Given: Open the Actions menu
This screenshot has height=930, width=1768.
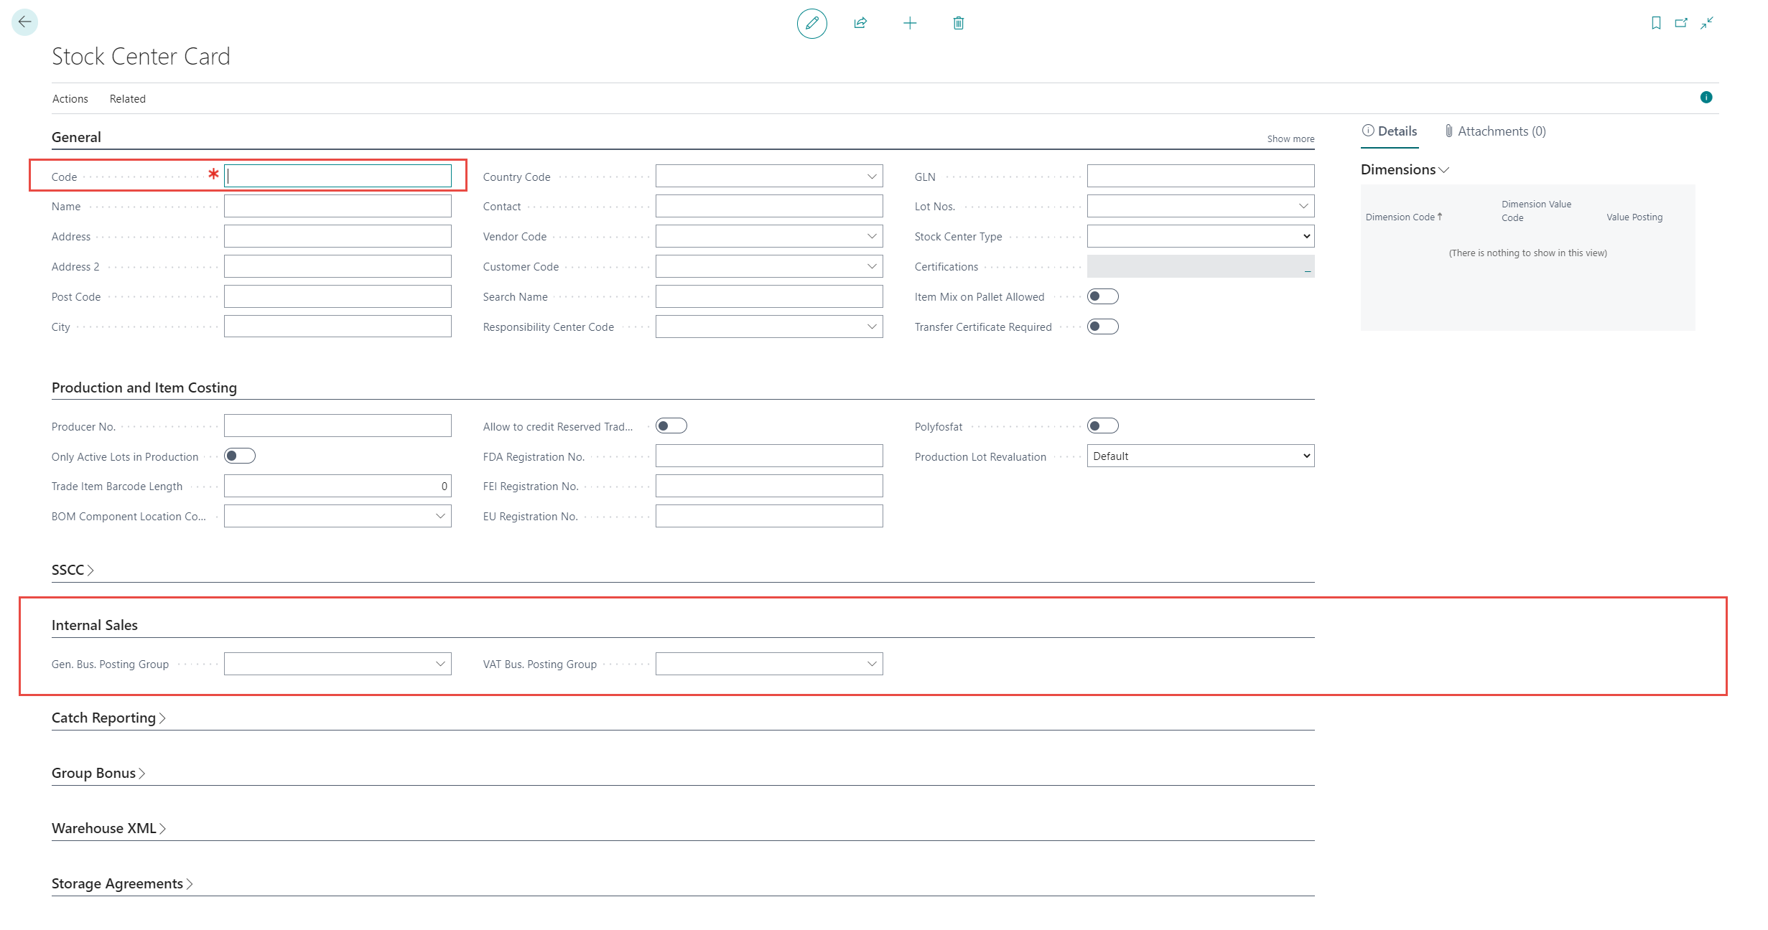Looking at the screenshot, I should [x=70, y=99].
